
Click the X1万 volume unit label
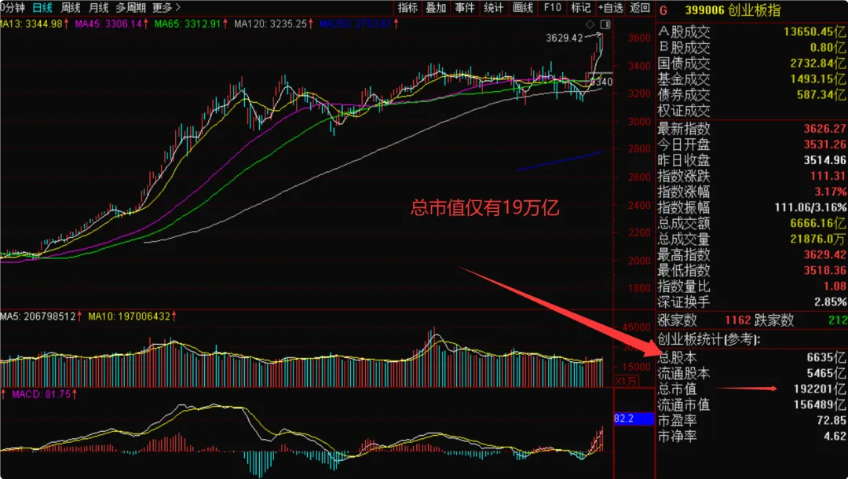(x=627, y=381)
